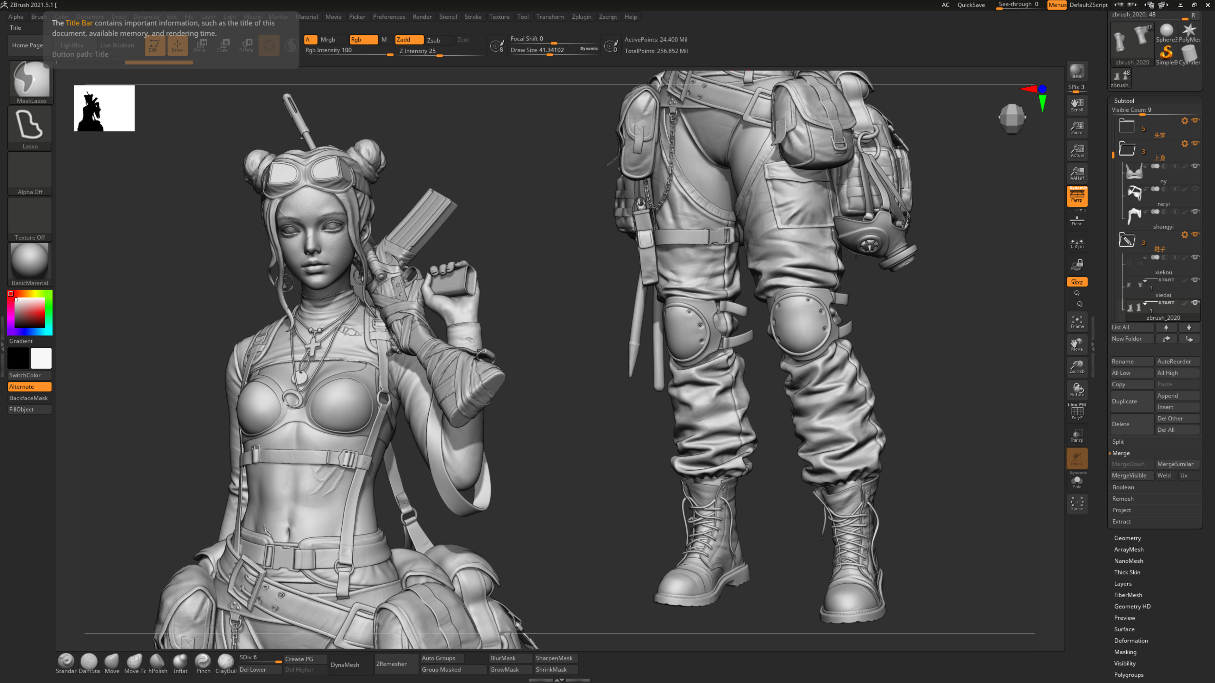
Task: Click the silhouette thumbnail preview
Action: click(x=104, y=108)
